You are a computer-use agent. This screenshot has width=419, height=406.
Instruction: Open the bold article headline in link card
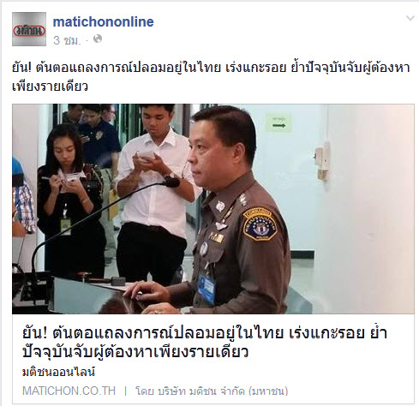[205, 343]
